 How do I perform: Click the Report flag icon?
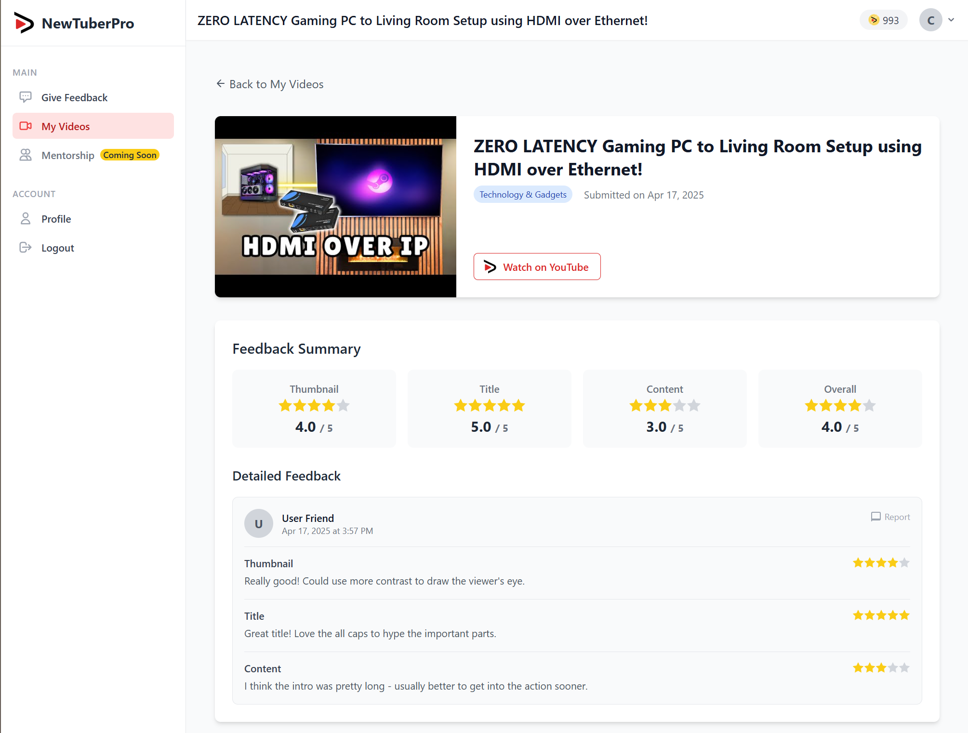coord(875,517)
